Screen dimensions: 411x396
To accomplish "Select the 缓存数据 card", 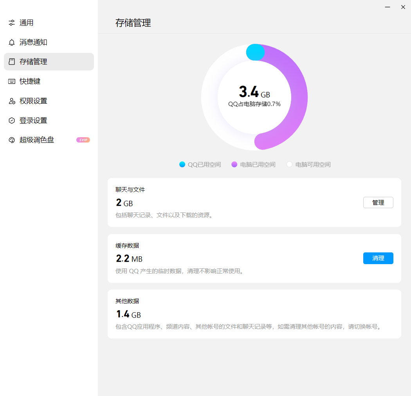I will click(x=254, y=258).
